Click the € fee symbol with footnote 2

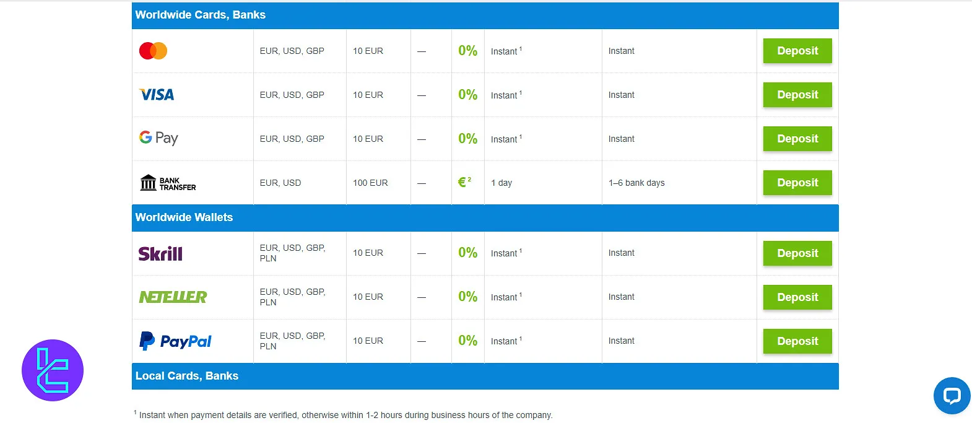click(464, 182)
